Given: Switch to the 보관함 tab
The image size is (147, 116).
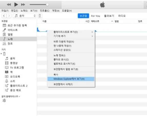Looking at the screenshot, I should [x=83, y=16].
